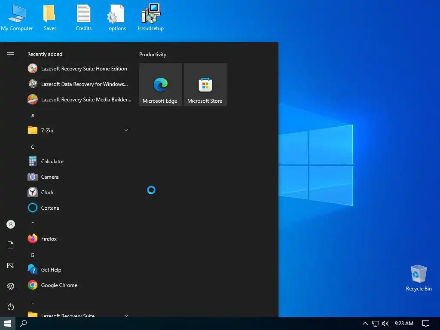
Task: Open the Saves folder on desktop
Action: point(50,17)
